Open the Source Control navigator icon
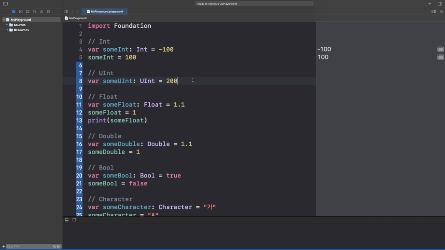This screenshot has height=250, width=445. (x=21, y=11)
